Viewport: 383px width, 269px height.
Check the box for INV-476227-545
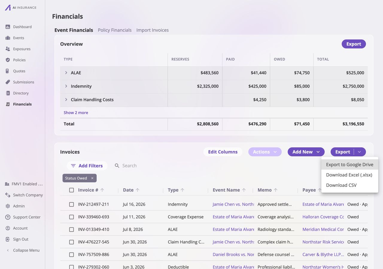(72, 242)
